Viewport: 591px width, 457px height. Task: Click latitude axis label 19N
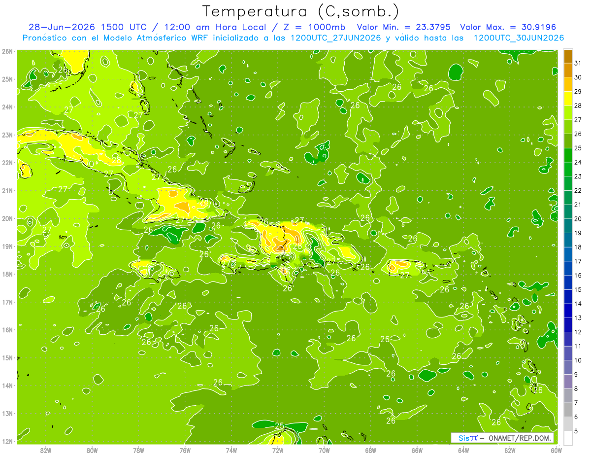pyautogui.click(x=7, y=246)
